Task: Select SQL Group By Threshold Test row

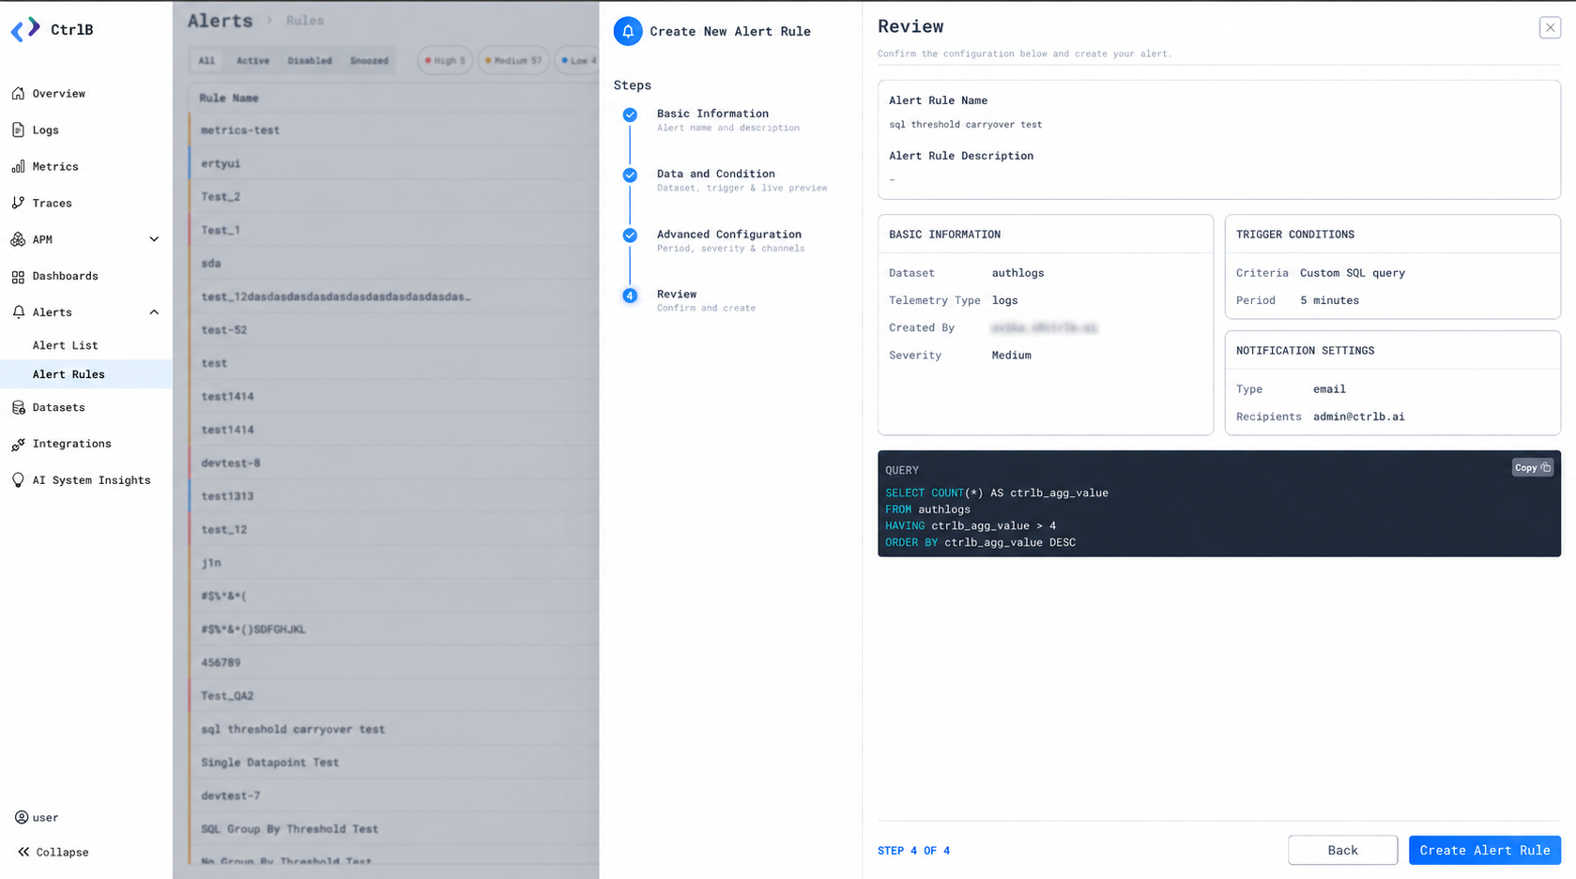Action: pos(394,828)
